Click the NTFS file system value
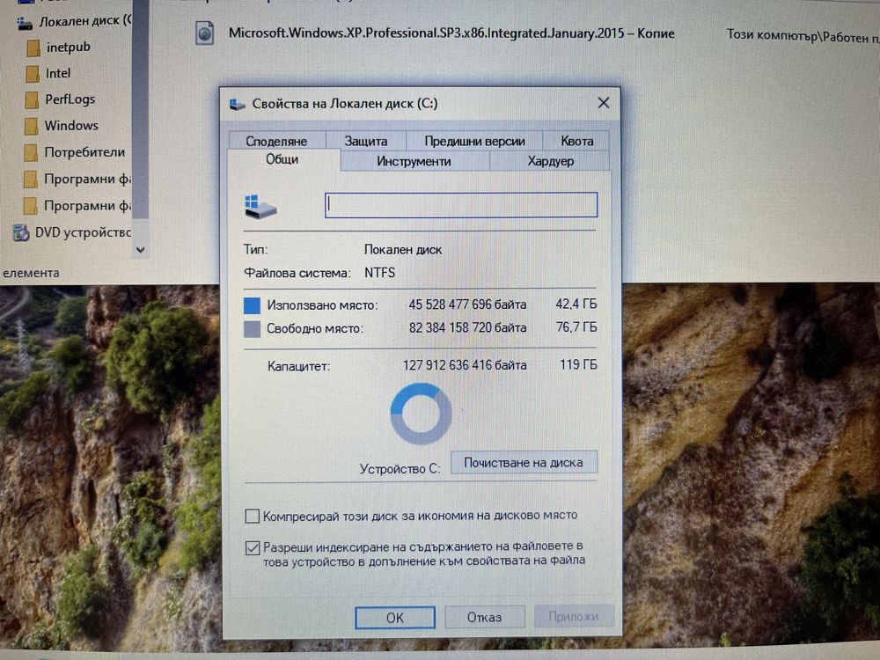 pos(379,273)
